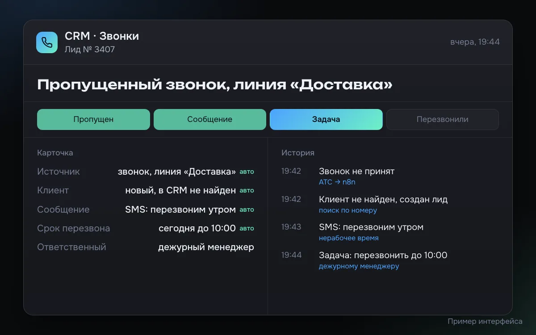Click the "Сообщение" field label in card
Screen dimensions: 536x335
click(x=63, y=209)
